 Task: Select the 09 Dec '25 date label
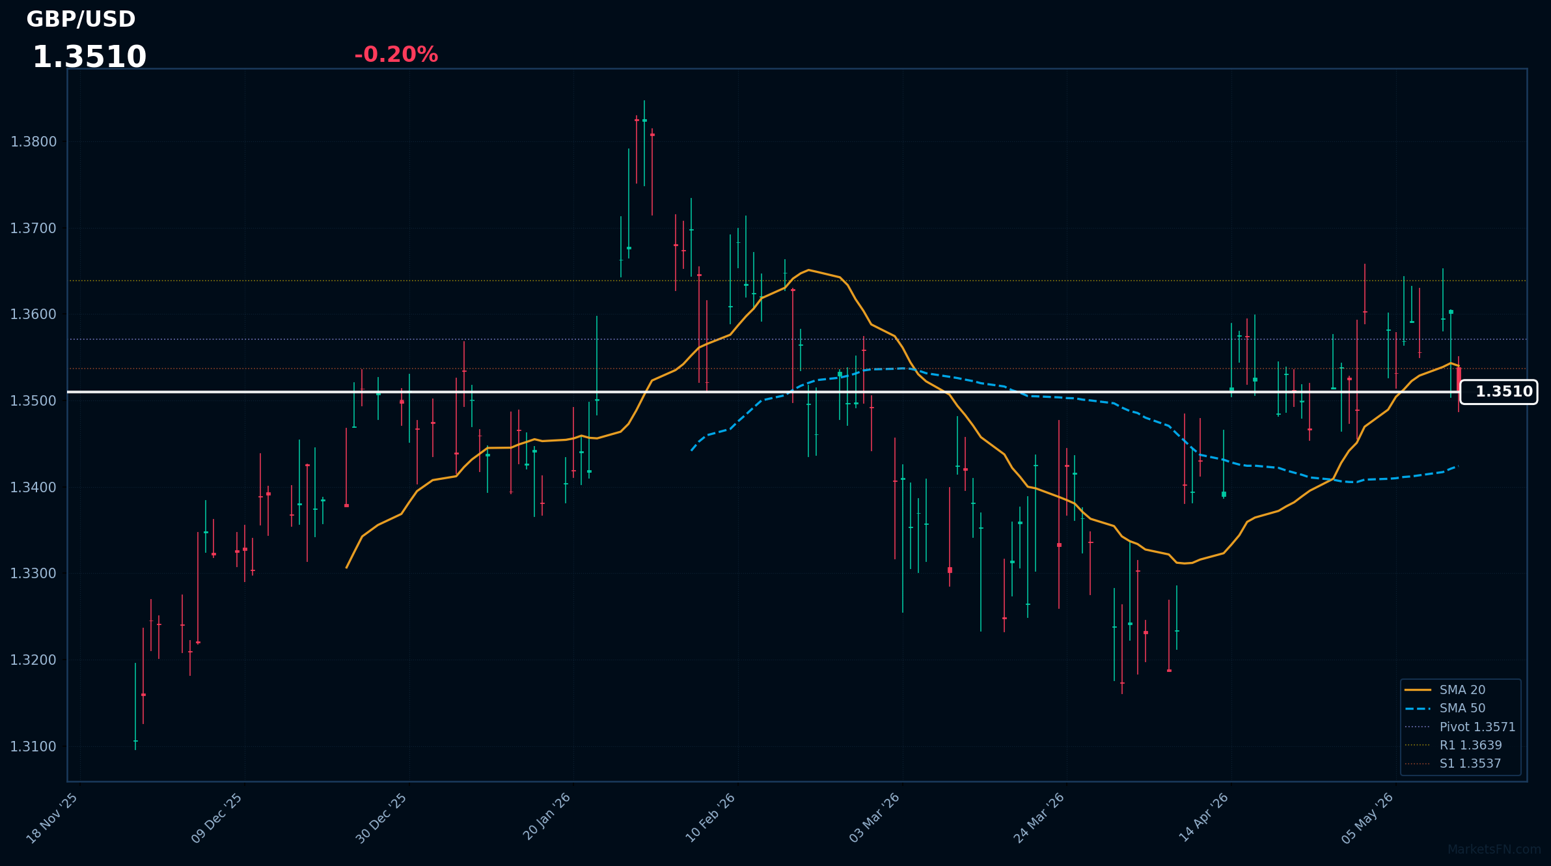pyautogui.click(x=217, y=818)
